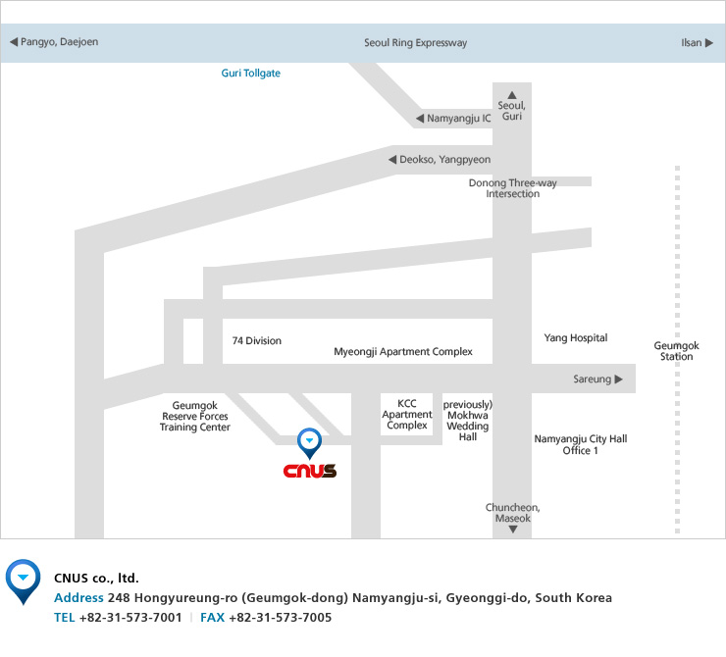The width and height of the screenshot is (726, 657).
Task: Select the Seoul Ring Expressway label
Action: coord(415,42)
